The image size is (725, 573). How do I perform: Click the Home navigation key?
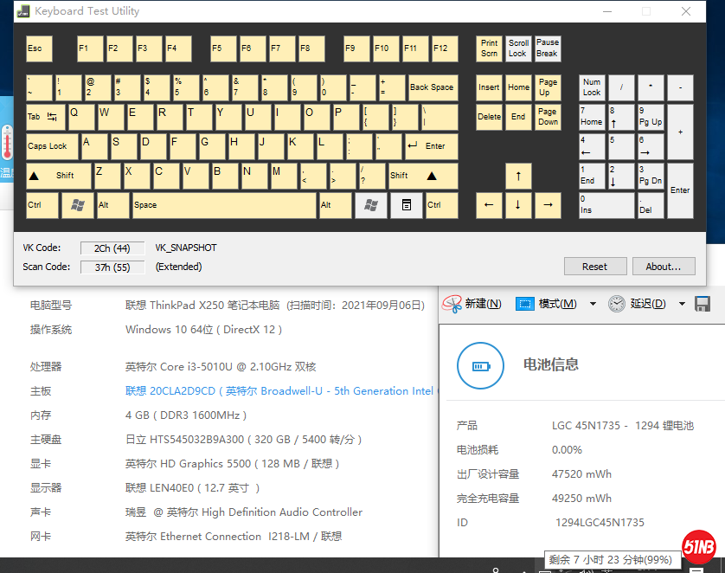[518, 87]
